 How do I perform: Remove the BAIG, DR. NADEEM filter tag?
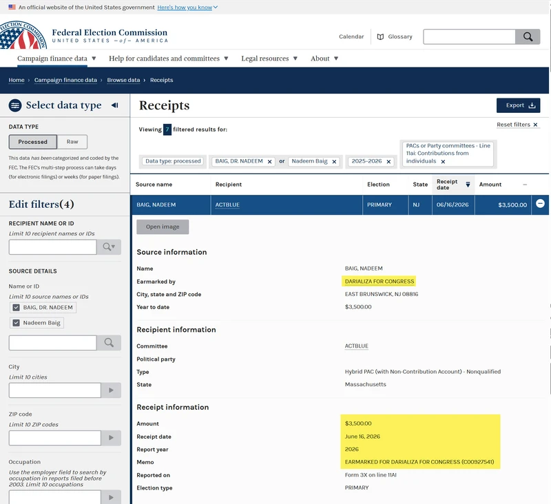click(x=269, y=162)
